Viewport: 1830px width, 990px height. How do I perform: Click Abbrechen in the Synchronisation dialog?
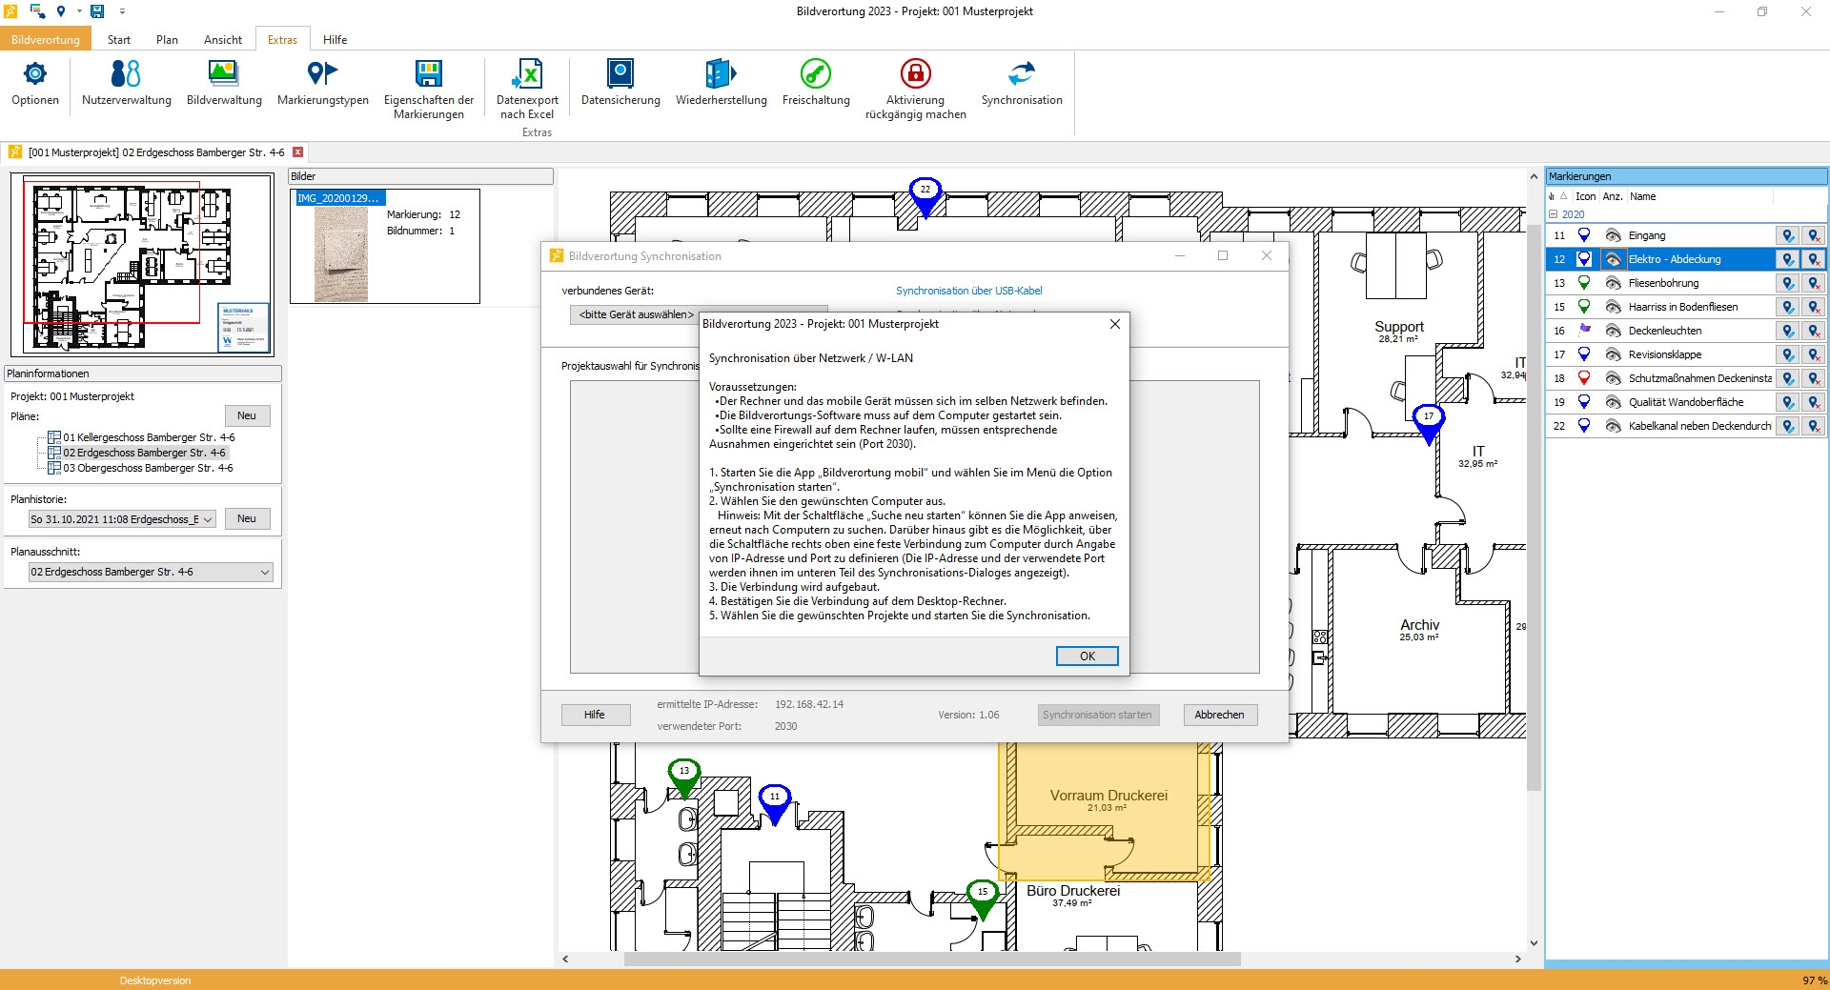point(1219,715)
